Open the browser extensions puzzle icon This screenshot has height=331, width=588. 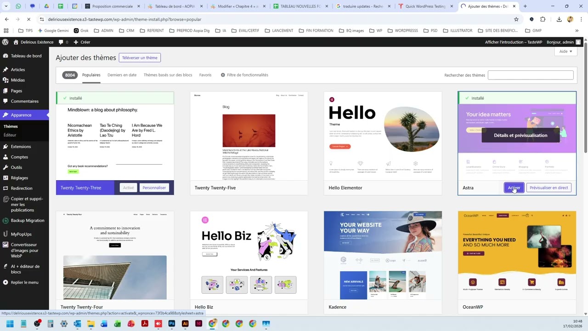coord(543,19)
